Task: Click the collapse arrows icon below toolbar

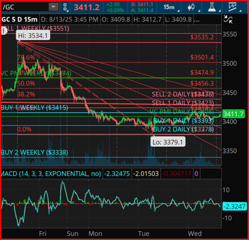Action: tap(228, 18)
